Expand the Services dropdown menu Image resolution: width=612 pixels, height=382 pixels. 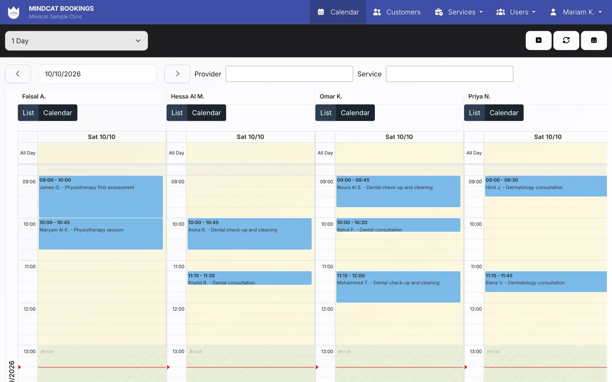[x=459, y=12]
